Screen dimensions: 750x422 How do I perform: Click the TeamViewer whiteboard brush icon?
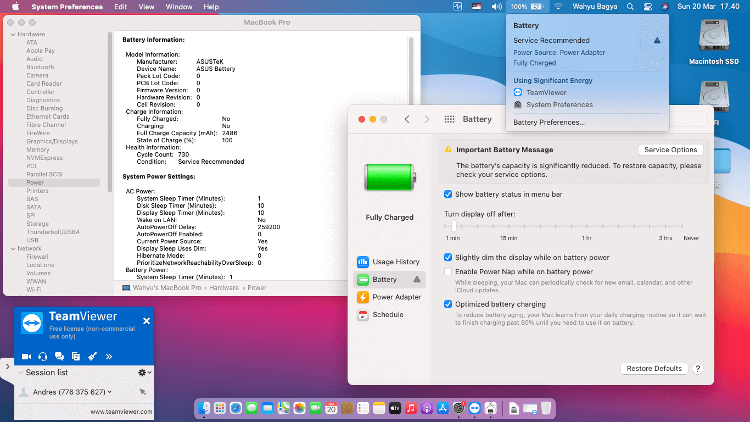[92, 357]
